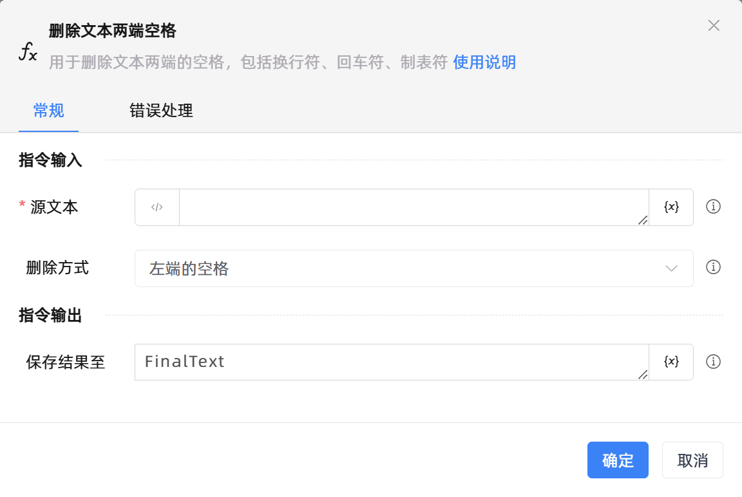The height and width of the screenshot is (497, 742).
Task: Show info tooltip for delete method
Action: (x=713, y=267)
